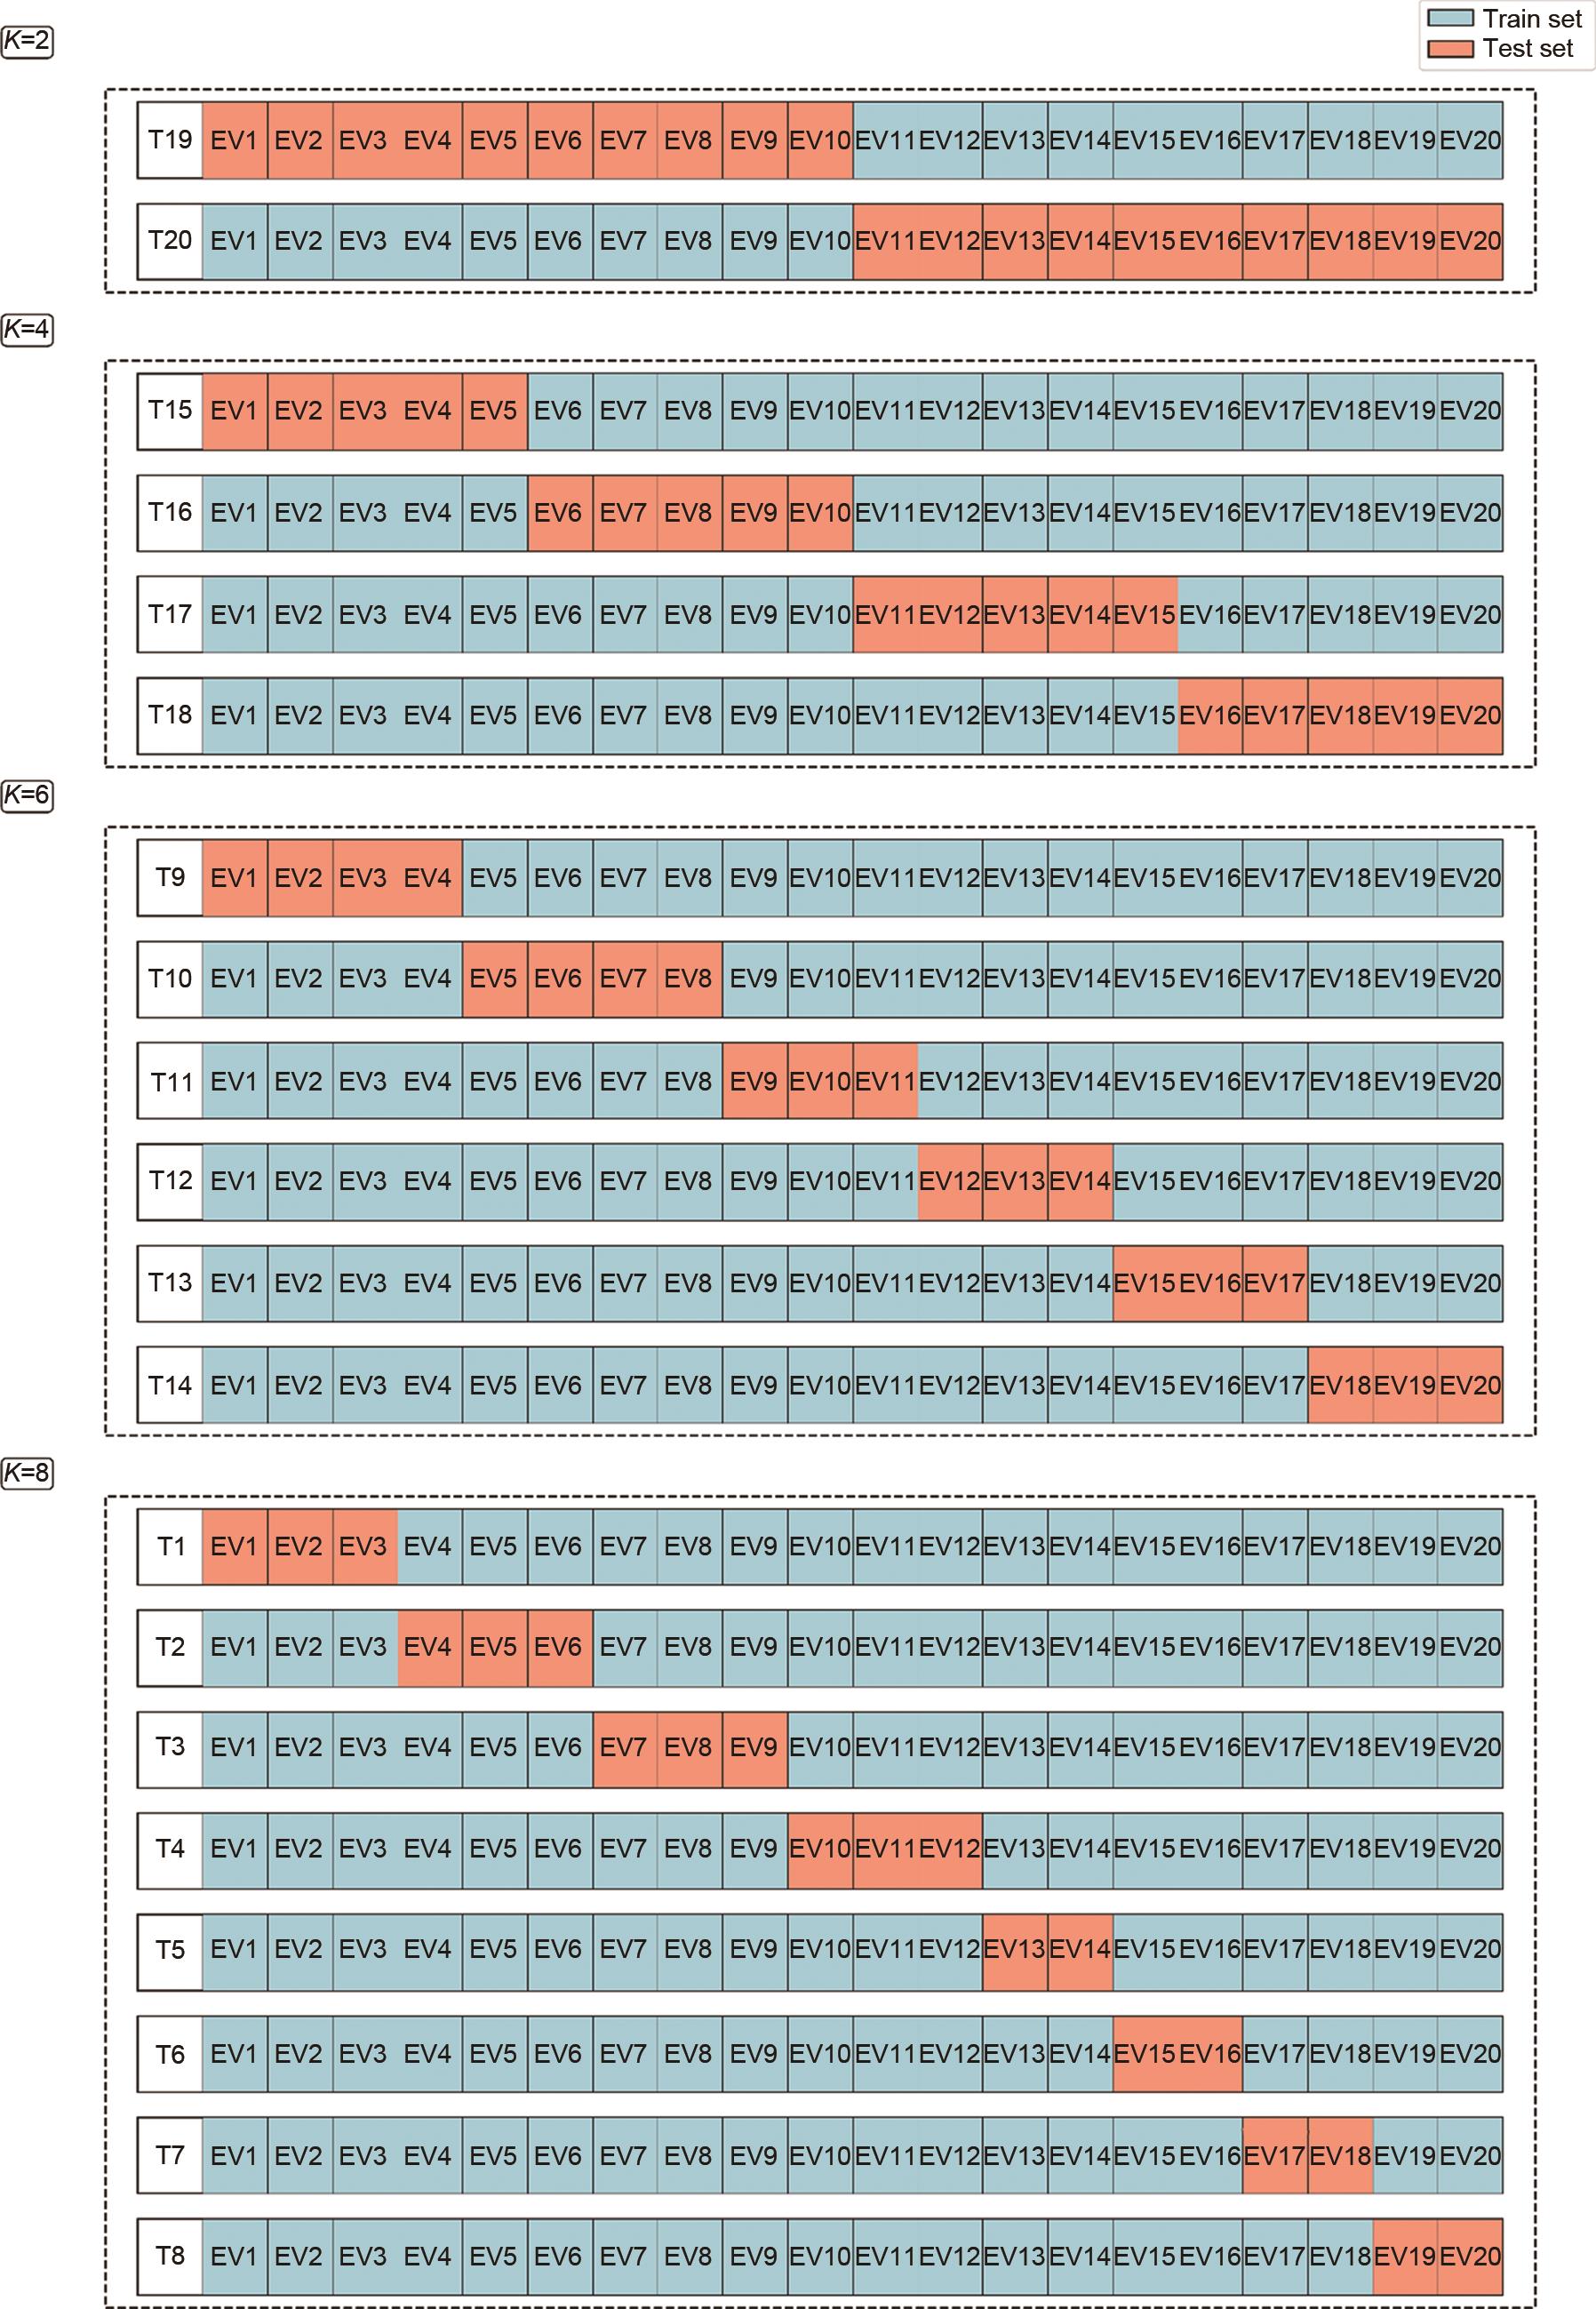Select the T8 row label

point(170,2256)
